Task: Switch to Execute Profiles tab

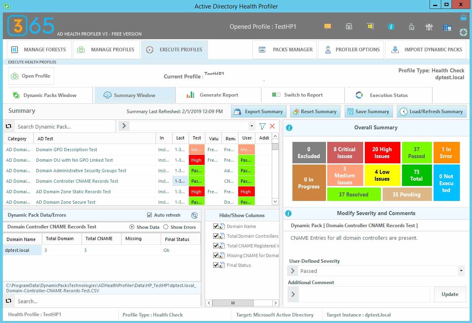Action: [174, 50]
